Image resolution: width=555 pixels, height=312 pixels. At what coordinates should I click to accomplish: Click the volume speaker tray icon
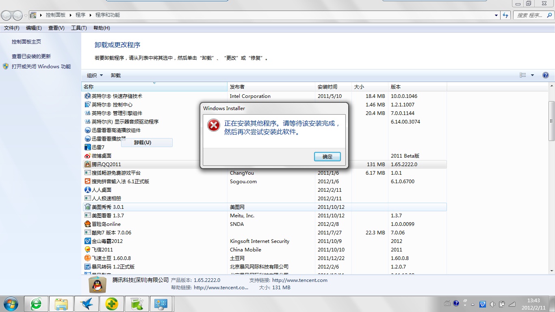tap(492, 304)
